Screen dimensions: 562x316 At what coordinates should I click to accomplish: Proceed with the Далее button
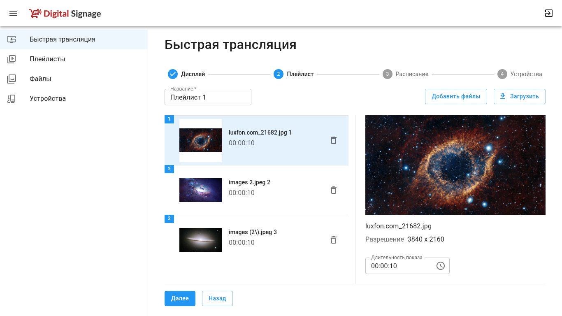180,298
